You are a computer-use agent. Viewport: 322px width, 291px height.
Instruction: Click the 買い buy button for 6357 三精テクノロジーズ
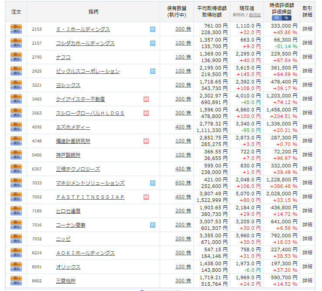pos(16,166)
